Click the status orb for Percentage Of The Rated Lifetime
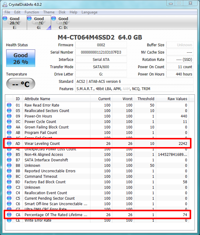 click(9, 215)
